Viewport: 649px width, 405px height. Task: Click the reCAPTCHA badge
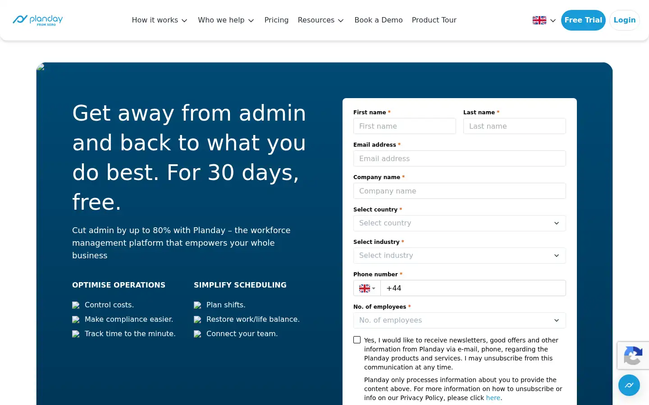coord(633,355)
